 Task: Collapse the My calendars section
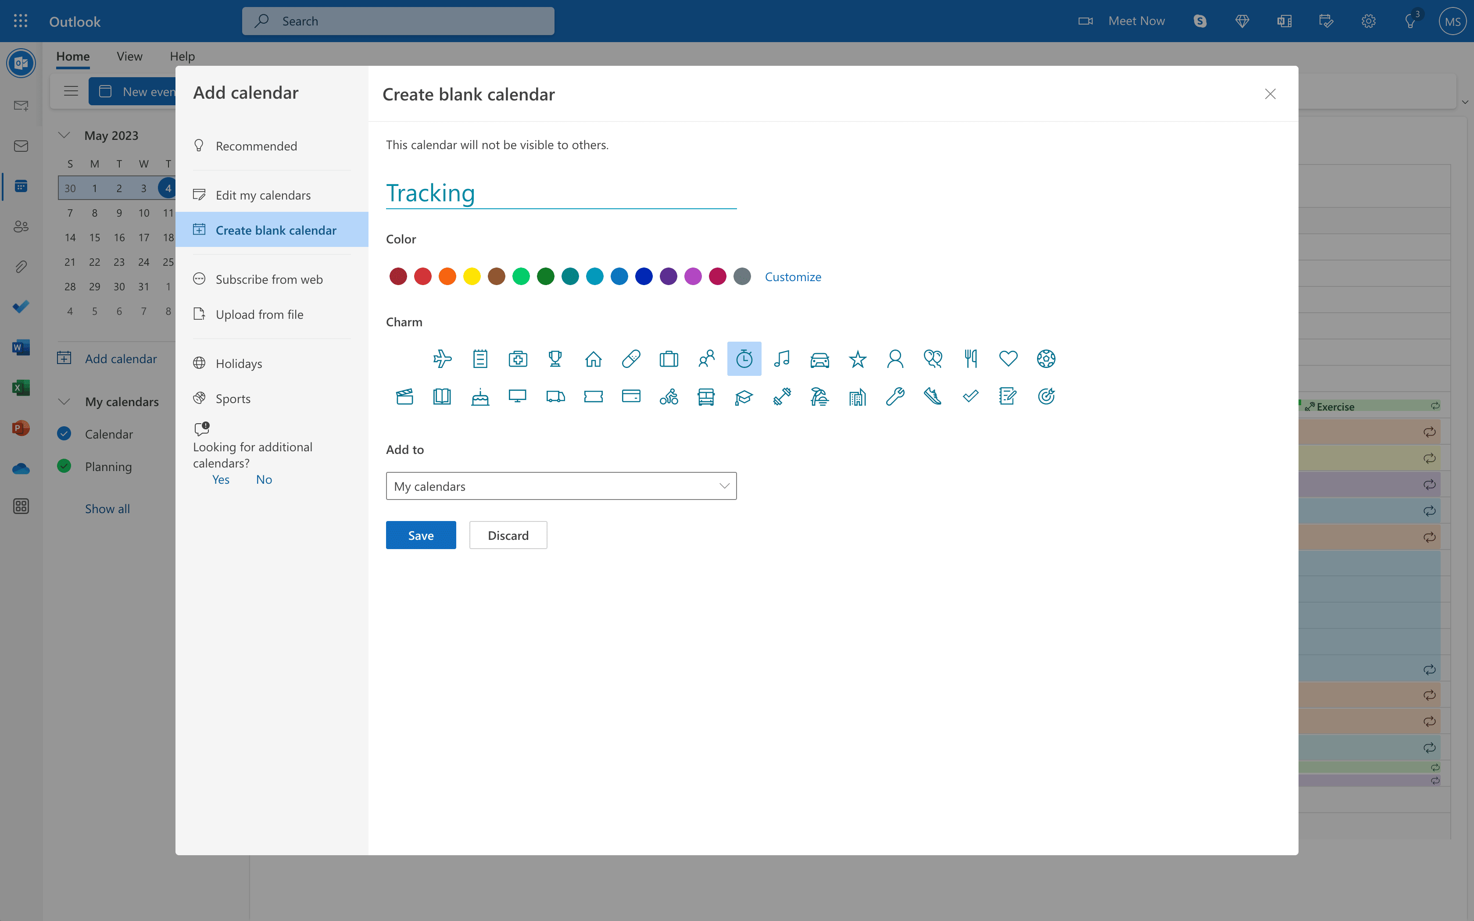(x=64, y=401)
